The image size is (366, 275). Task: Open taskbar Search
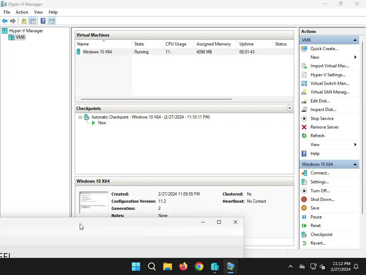(152, 266)
